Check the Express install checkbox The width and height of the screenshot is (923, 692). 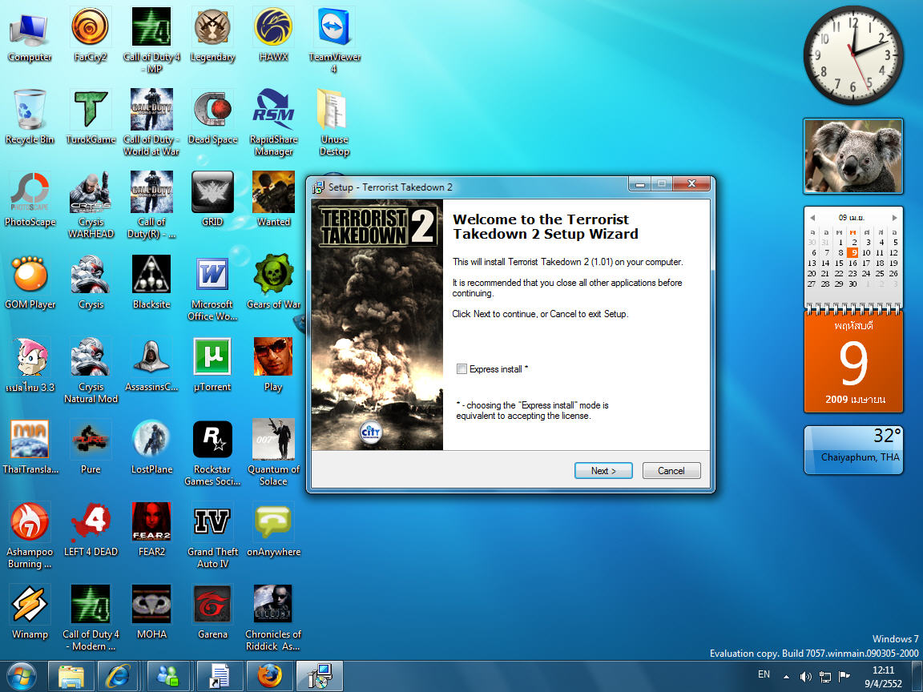[461, 369]
